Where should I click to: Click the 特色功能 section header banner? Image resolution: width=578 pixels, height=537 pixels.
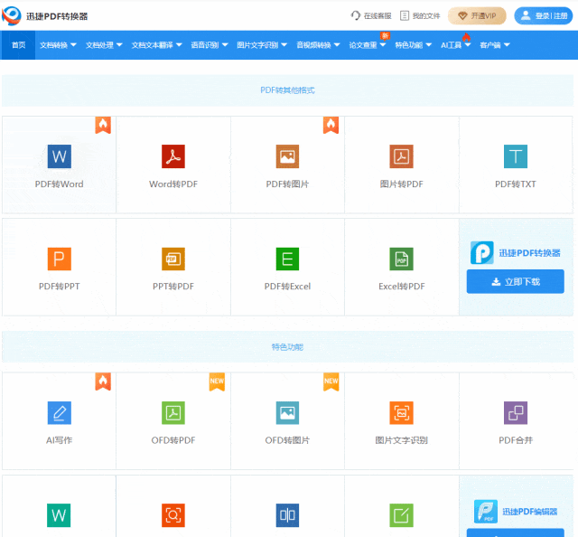287,347
